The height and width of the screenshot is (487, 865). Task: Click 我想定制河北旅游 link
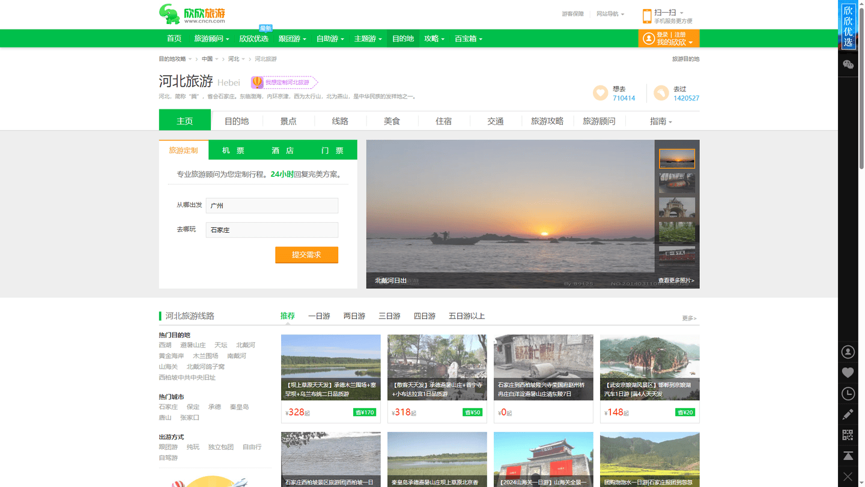(x=287, y=82)
